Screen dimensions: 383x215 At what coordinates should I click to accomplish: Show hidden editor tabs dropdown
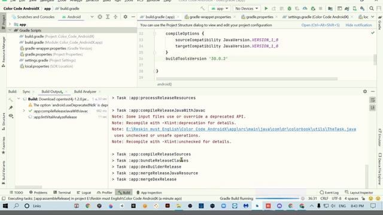372,17
